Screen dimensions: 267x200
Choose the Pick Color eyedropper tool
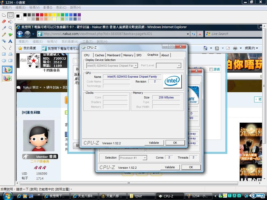pos(4,28)
